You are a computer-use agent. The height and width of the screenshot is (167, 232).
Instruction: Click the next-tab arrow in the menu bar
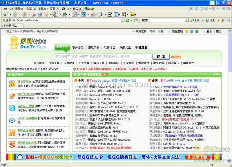point(197,9)
